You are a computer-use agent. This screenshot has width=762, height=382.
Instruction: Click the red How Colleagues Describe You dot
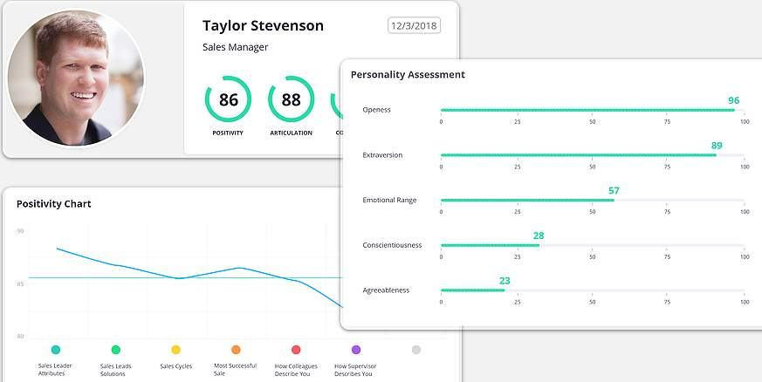[x=296, y=350]
